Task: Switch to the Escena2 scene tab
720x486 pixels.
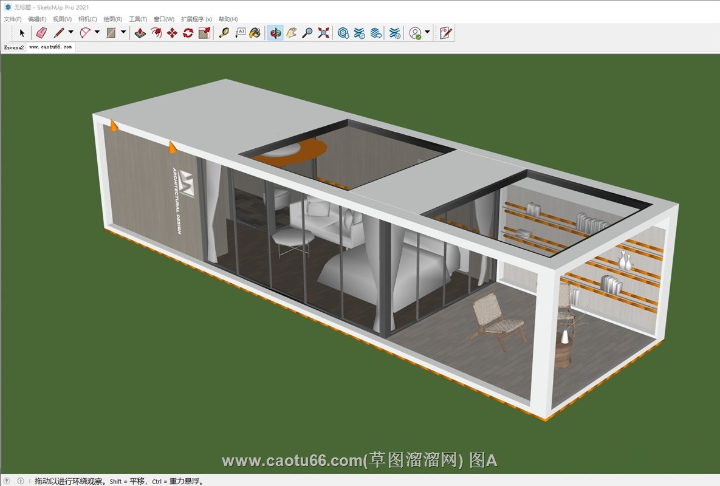Action: 14,47
